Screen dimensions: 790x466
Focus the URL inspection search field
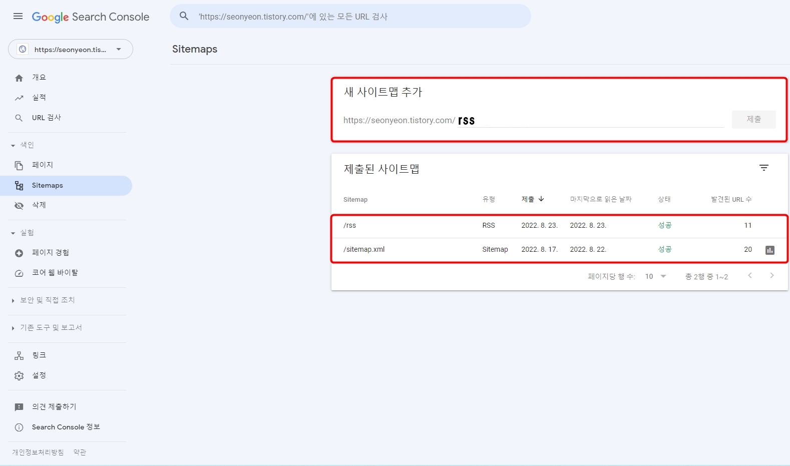pos(350,16)
